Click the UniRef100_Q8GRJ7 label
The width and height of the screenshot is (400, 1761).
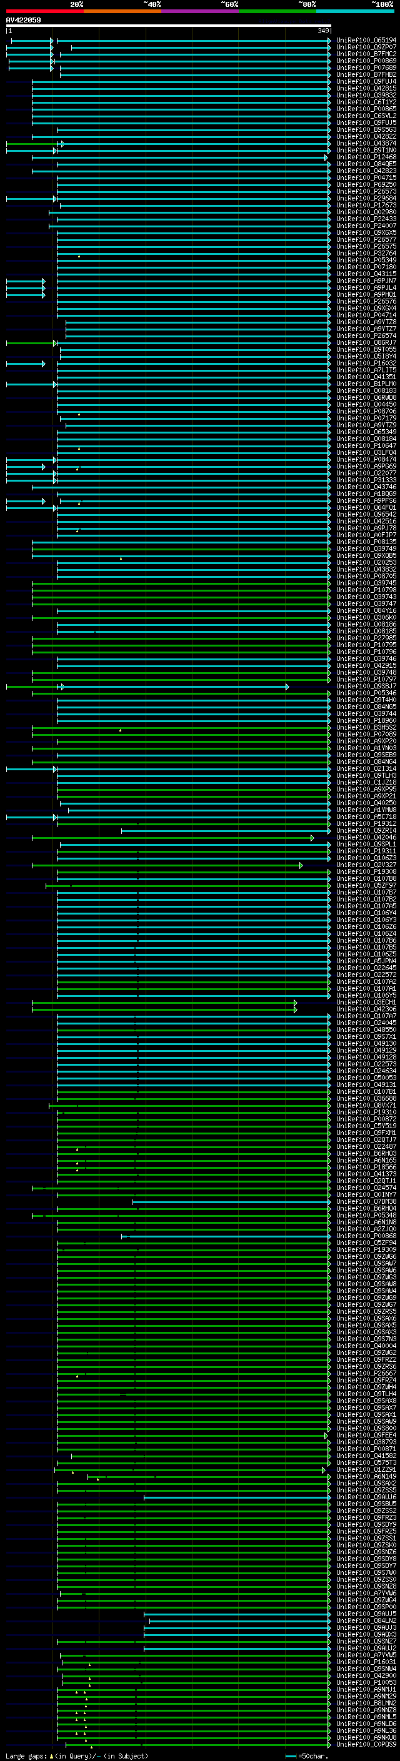[x=366, y=342]
